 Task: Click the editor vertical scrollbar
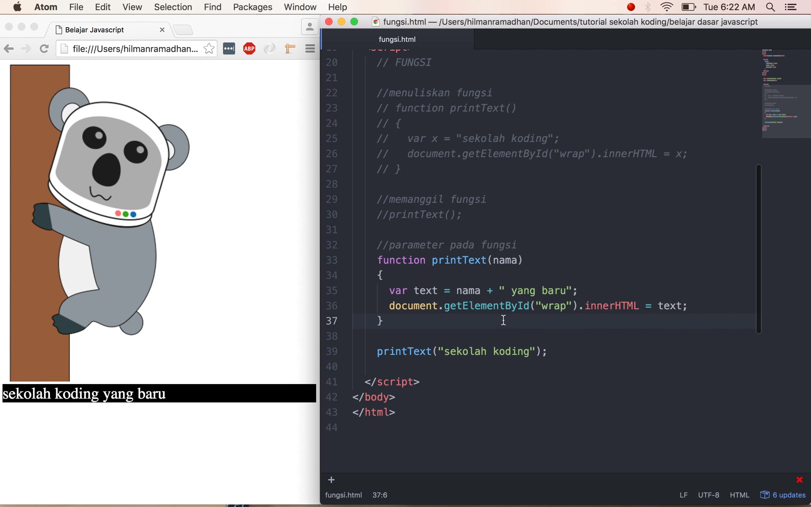(x=758, y=249)
